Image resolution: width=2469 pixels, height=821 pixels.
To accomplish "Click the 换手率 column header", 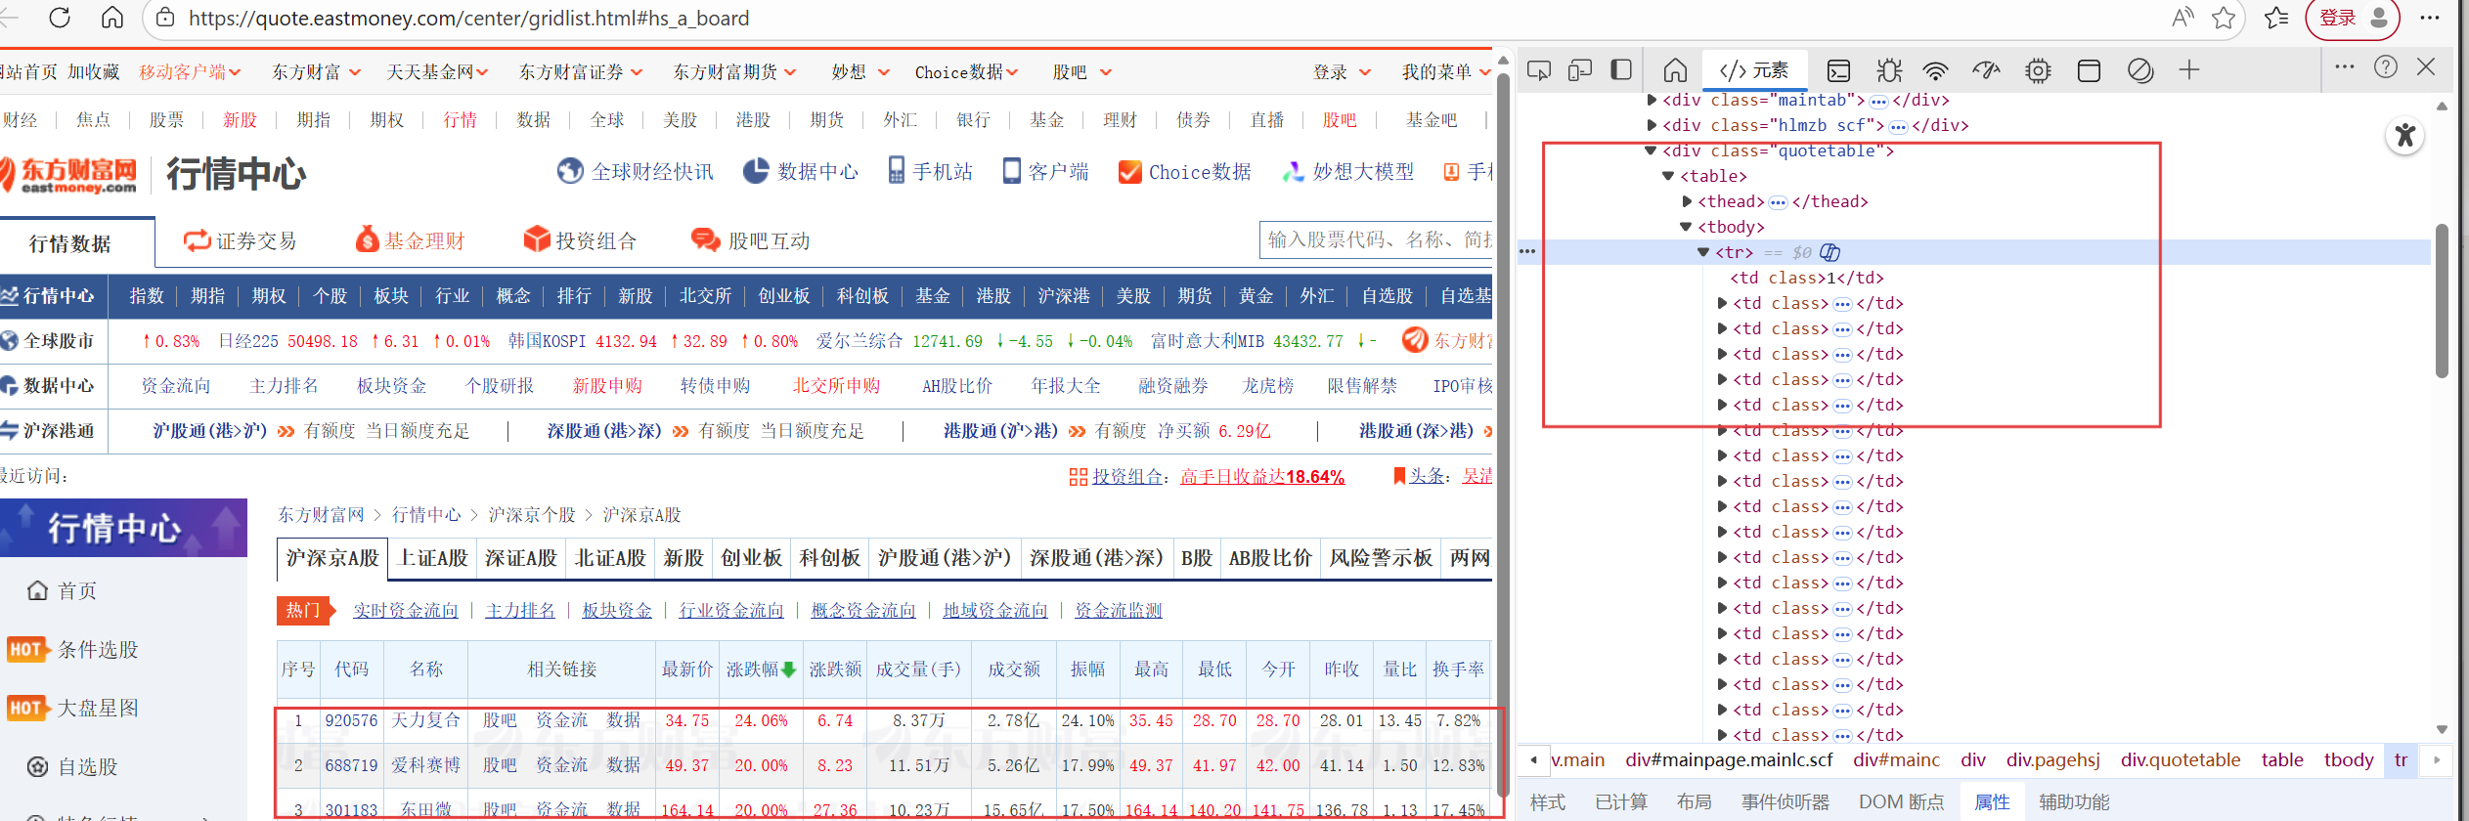I will tap(1458, 670).
